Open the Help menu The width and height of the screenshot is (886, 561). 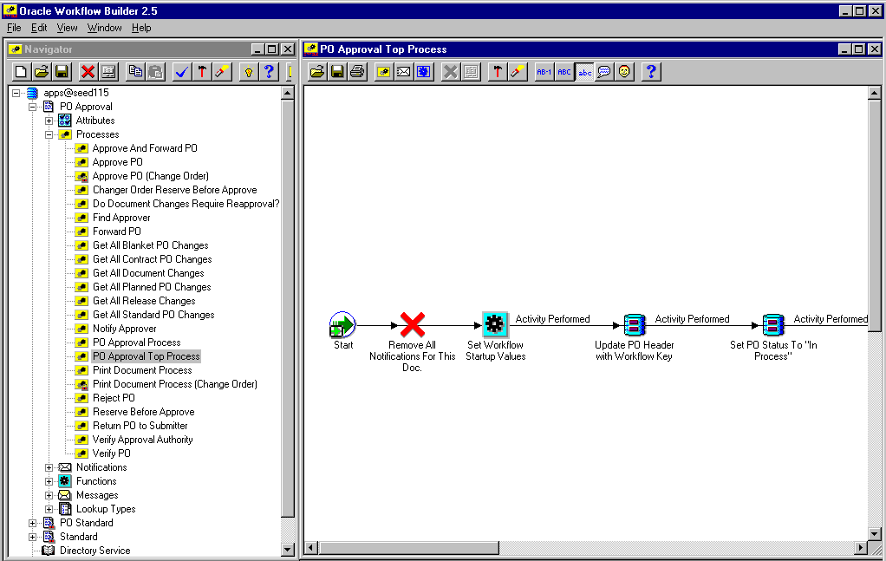(141, 28)
